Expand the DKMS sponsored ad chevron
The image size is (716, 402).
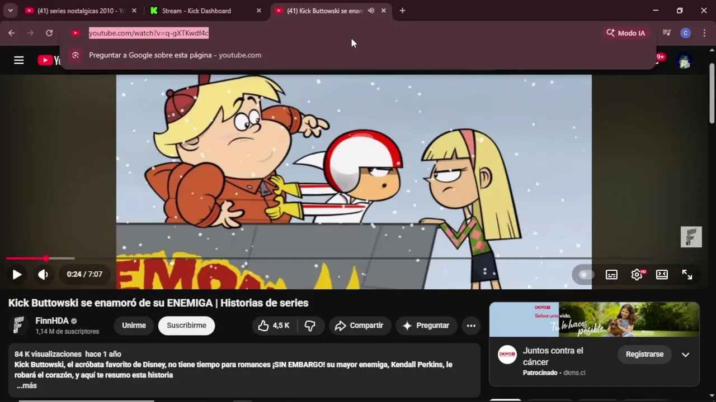click(685, 355)
